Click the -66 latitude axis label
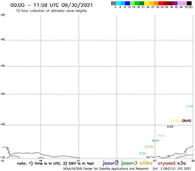Screen dimensions: 195x171 2,94
